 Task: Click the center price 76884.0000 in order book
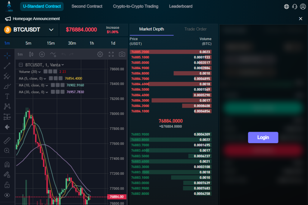pyautogui.click(x=171, y=121)
